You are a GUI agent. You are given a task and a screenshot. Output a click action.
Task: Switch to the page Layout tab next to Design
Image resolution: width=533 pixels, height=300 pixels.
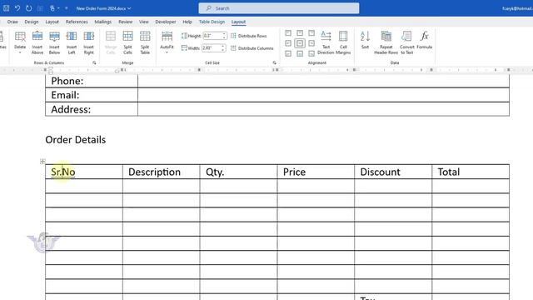tap(52, 22)
